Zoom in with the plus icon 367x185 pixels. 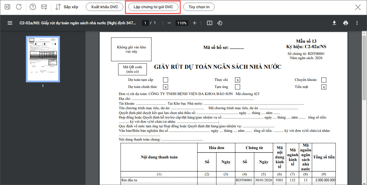(x=194, y=23)
